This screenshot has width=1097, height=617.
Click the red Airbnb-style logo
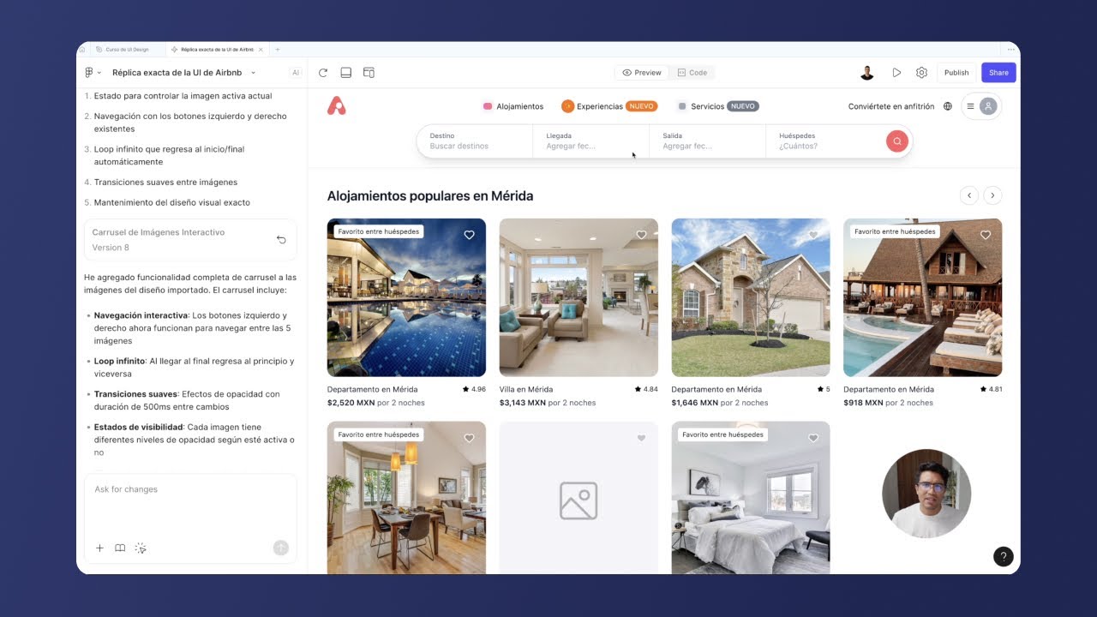click(x=337, y=106)
